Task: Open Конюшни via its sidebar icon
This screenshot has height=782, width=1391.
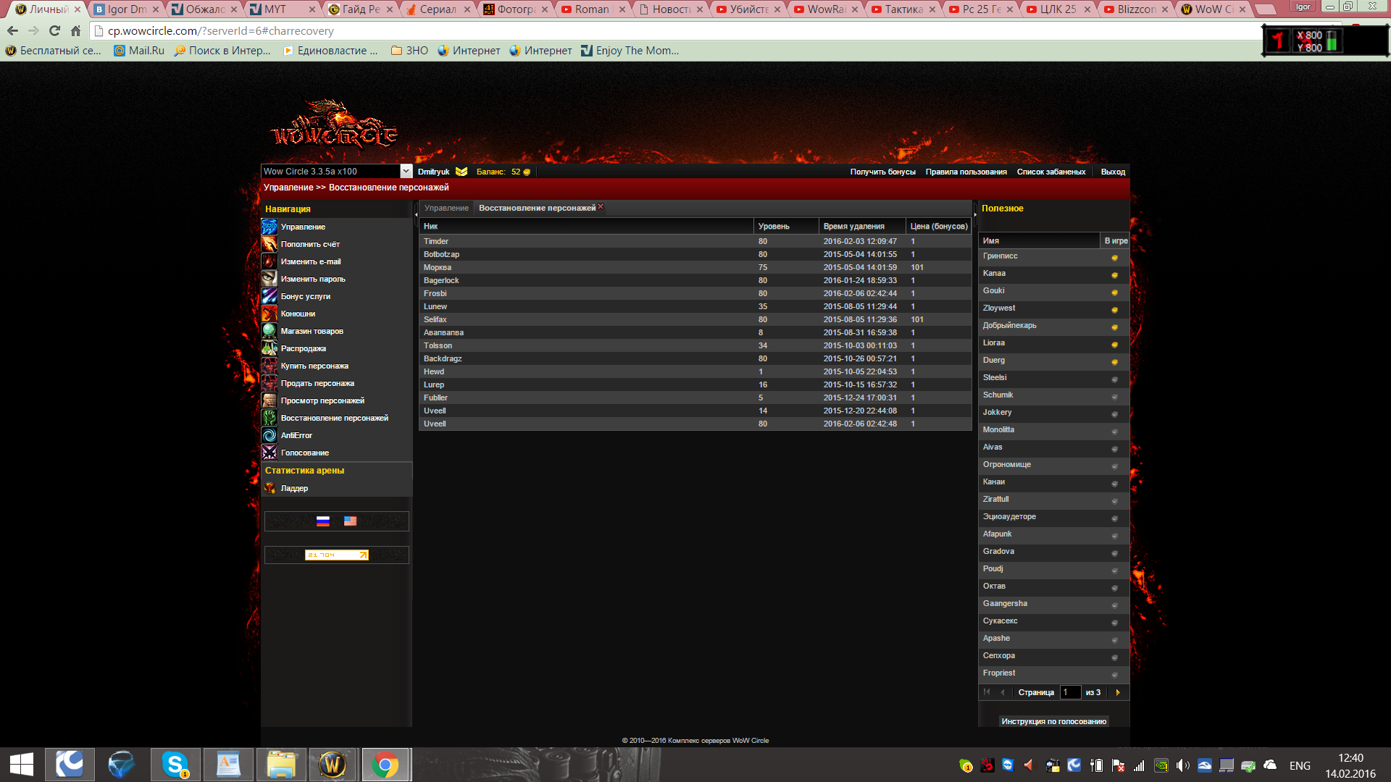Action: [270, 314]
